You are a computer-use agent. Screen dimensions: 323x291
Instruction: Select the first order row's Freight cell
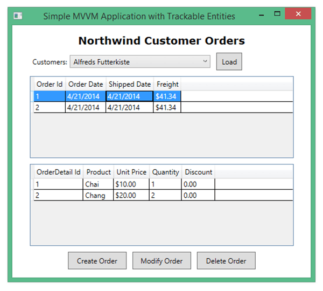pyautogui.click(x=167, y=96)
